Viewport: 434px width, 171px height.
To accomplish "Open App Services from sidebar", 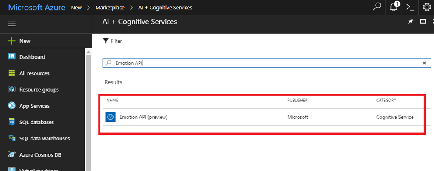I will click(x=34, y=106).
